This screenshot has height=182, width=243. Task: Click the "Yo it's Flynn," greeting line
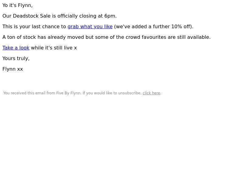18,5
